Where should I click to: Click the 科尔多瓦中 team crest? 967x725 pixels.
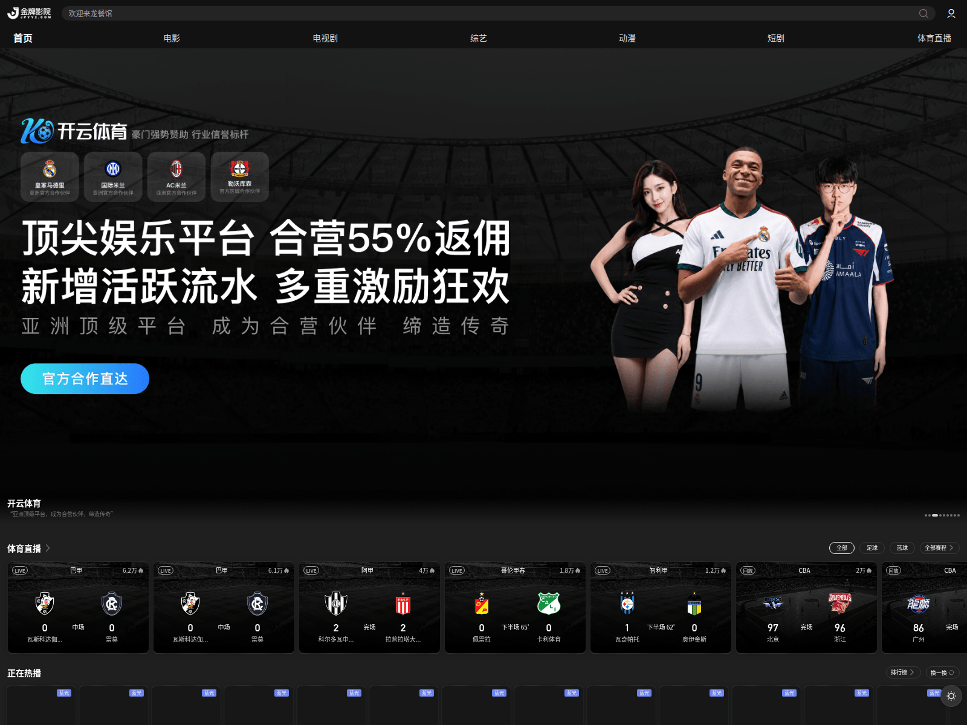[x=336, y=603]
